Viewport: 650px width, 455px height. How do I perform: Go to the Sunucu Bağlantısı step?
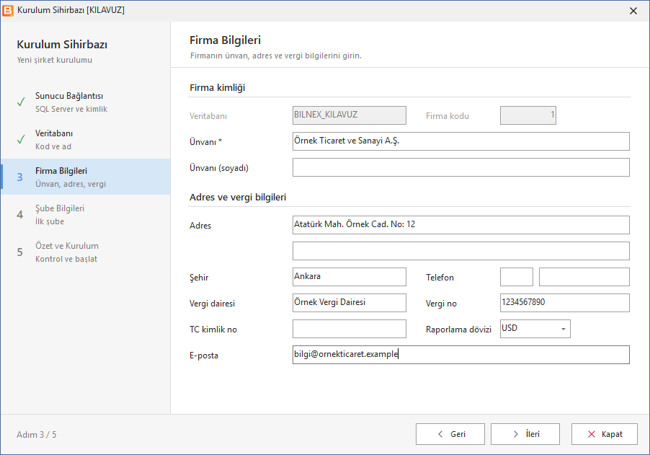[86, 102]
